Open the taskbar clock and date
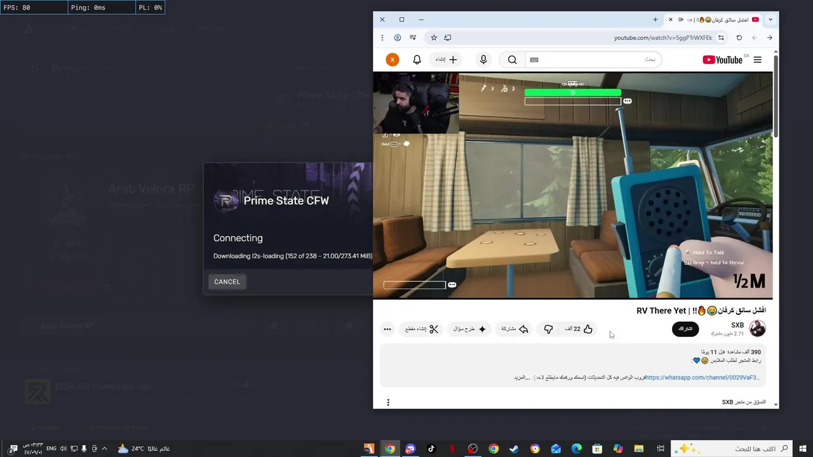The width and height of the screenshot is (813, 457). (32, 449)
